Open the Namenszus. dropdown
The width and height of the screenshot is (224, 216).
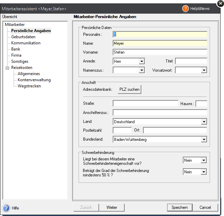pyautogui.click(x=142, y=70)
